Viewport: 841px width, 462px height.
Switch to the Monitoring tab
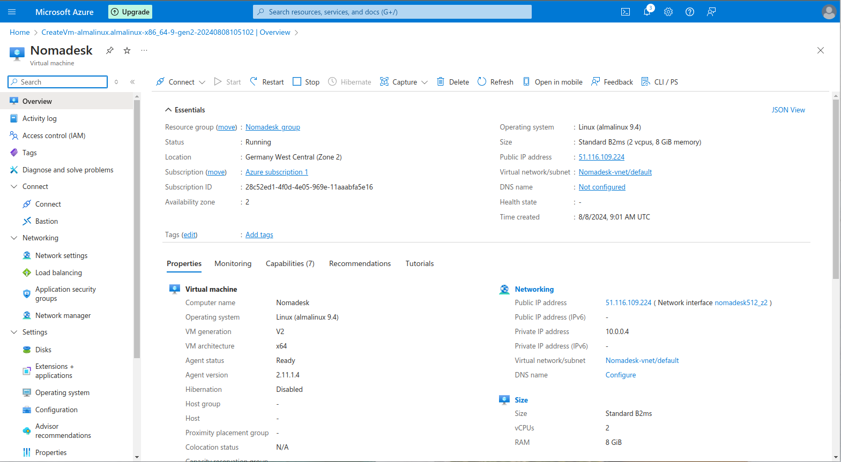tap(233, 263)
